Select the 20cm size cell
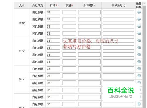Image resolution: width=147 pixels, height=108 pixels. pos(22,23)
